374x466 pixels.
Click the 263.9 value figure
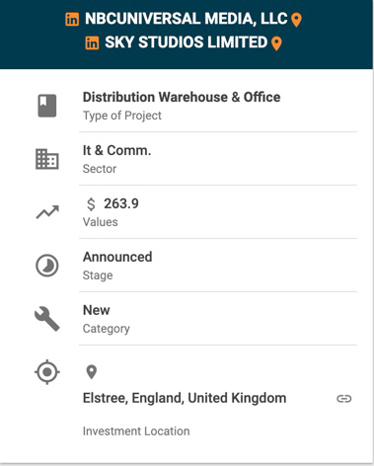click(x=121, y=203)
